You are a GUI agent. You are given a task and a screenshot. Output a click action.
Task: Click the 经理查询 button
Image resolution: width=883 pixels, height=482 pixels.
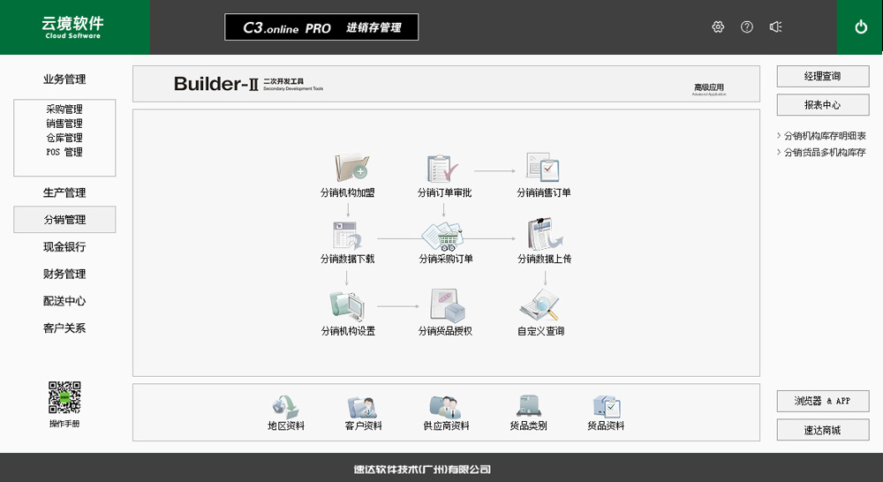822,77
